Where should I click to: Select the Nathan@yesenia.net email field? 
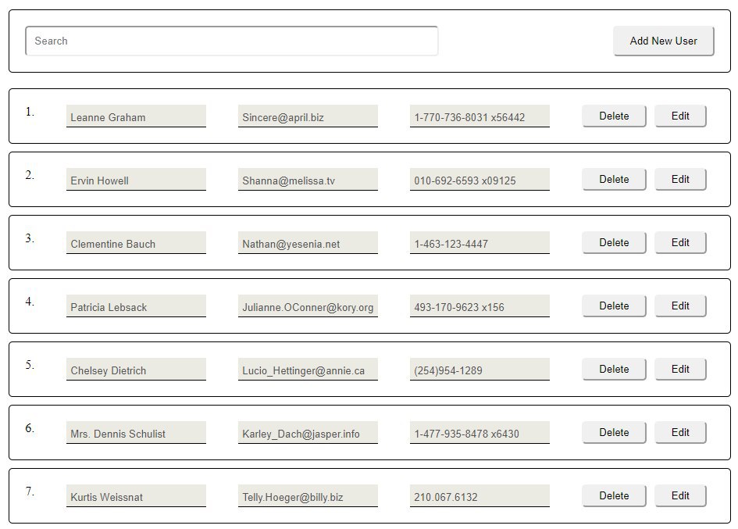pyautogui.click(x=308, y=242)
